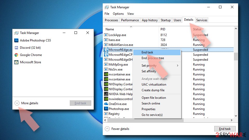The height and width of the screenshot is (140, 249).
Task: Click vertical scrollbar up arrow
Action: pos(236,29)
